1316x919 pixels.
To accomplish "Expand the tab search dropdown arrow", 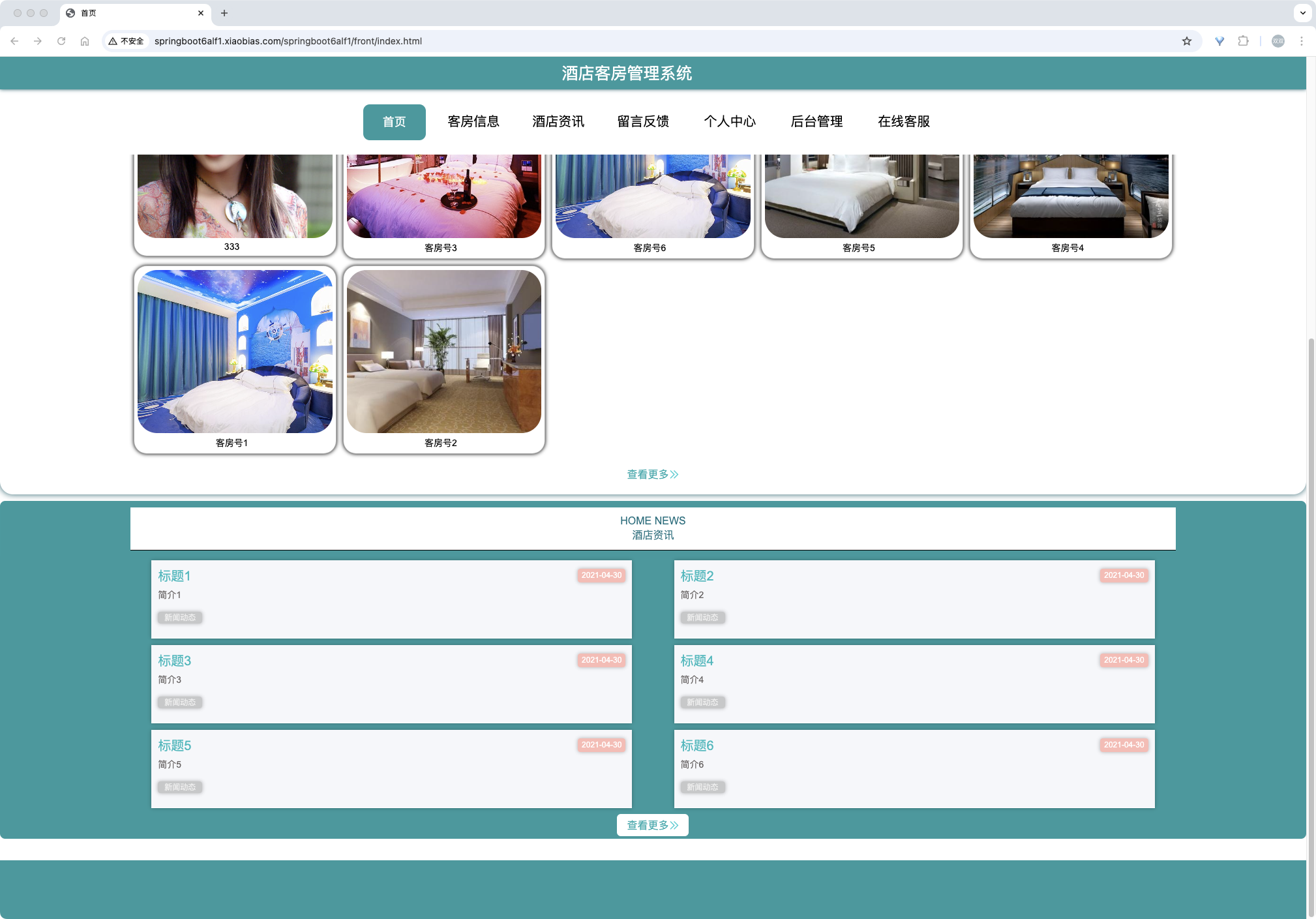I will 1303,13.
